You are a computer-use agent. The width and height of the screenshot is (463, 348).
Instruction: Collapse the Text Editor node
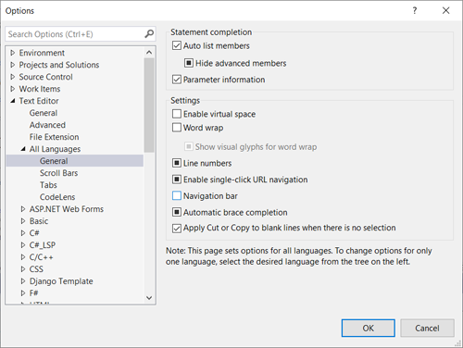pos(13,101)
